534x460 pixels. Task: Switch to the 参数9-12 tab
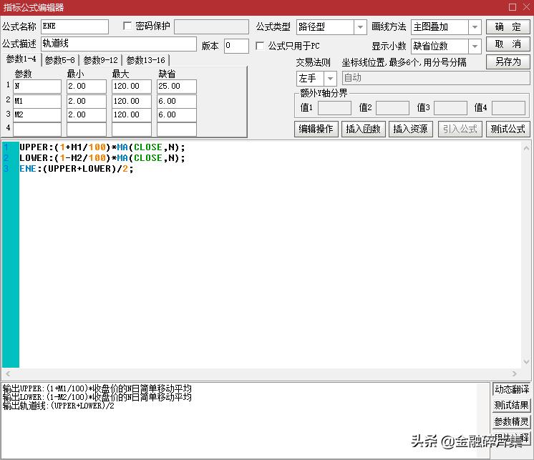pos(101,61)
